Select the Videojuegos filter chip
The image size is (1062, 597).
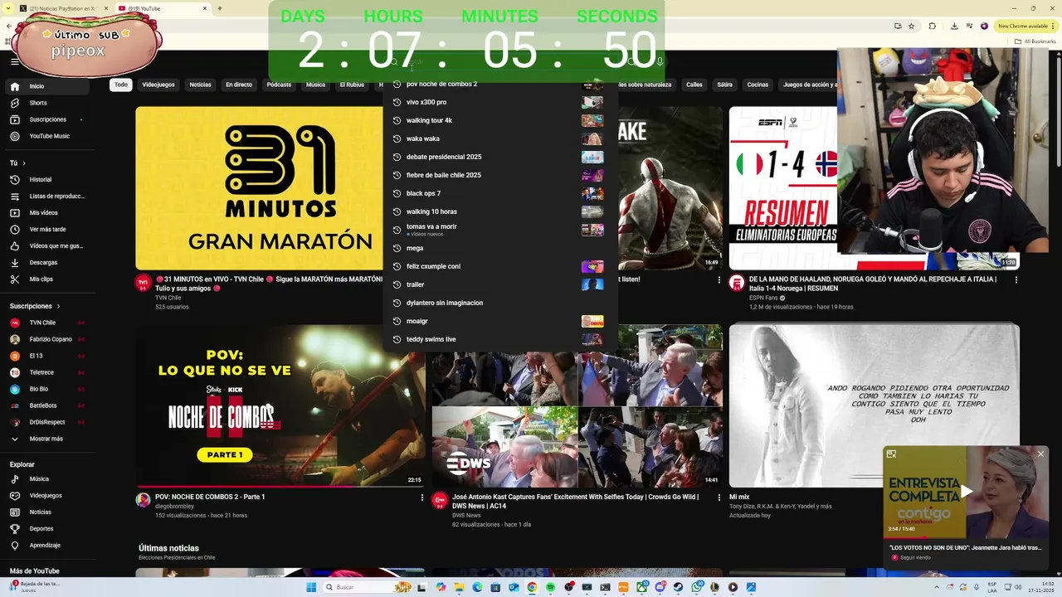(x=158, y=85)
